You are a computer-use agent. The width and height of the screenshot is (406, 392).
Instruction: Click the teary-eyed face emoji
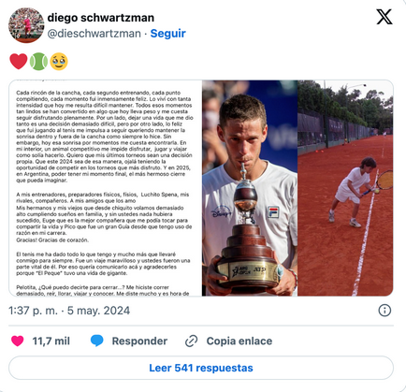pos(59,62)
